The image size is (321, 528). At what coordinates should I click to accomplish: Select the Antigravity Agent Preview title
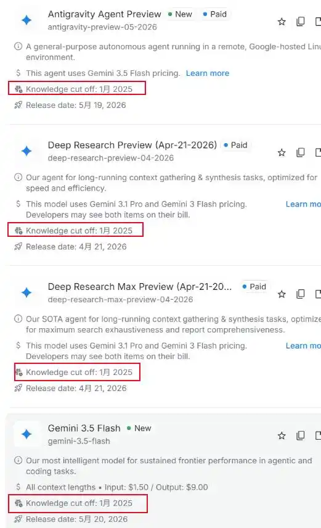click(104, 14)
